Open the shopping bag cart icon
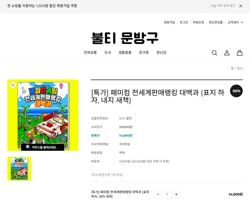Image resolution: width=250 pixels, height=200 pixels. [x=239, y=53]
